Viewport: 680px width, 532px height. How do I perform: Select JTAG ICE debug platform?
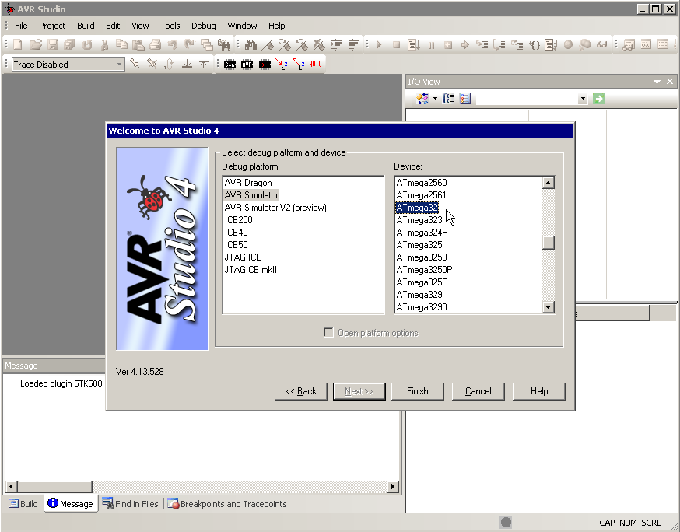[243, 257]
